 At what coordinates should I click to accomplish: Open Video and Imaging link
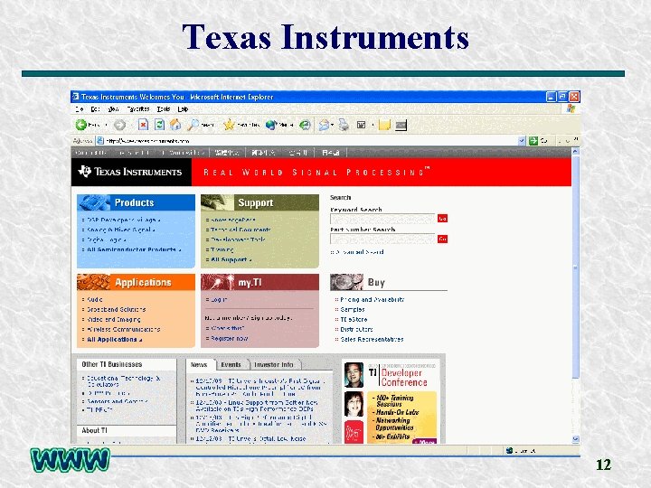click(x=114, y=320)
